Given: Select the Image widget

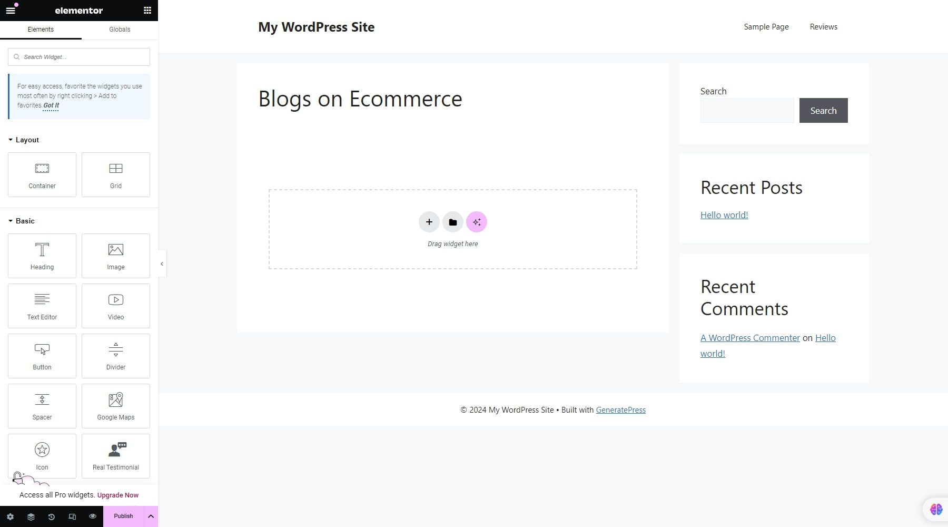Looking at the screenshot, I should (x=115, y=256).
